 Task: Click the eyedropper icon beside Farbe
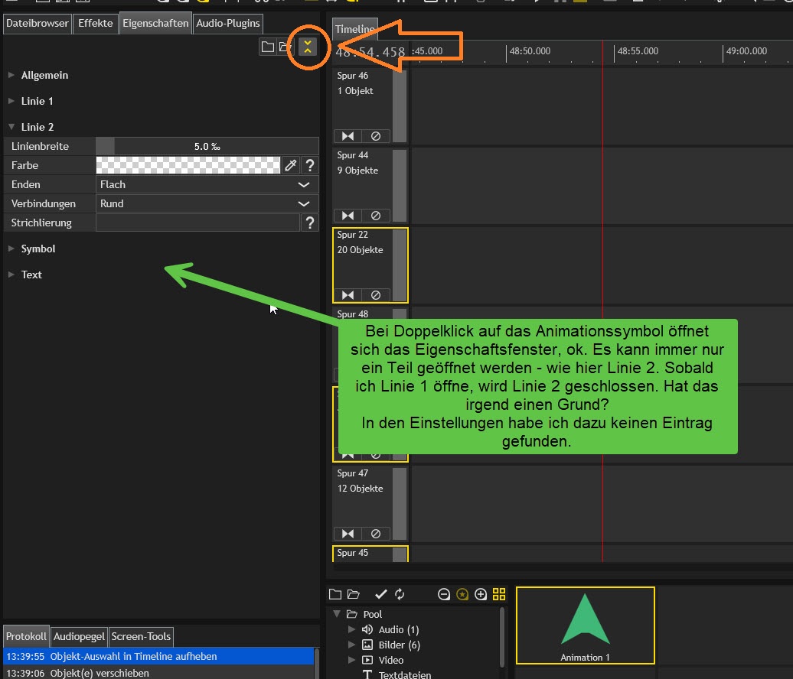291,165
